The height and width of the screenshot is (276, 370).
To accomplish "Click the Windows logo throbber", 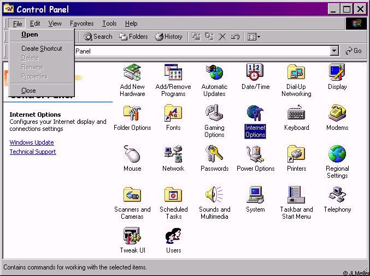I will [356, 23].
